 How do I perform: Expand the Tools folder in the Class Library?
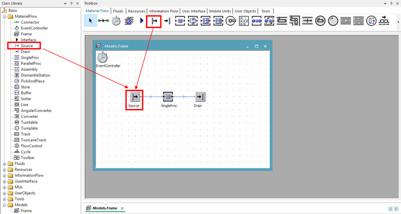(x=4, y=199)
